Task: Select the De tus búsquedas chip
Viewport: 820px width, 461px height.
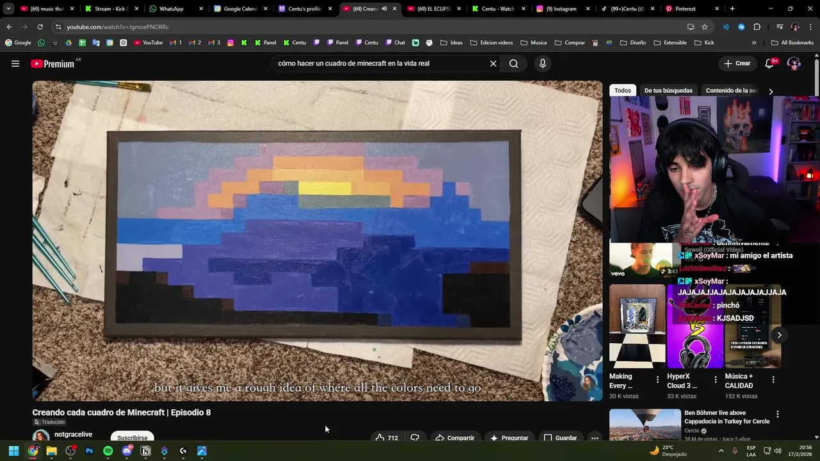Action: click(x=668, y=90)
